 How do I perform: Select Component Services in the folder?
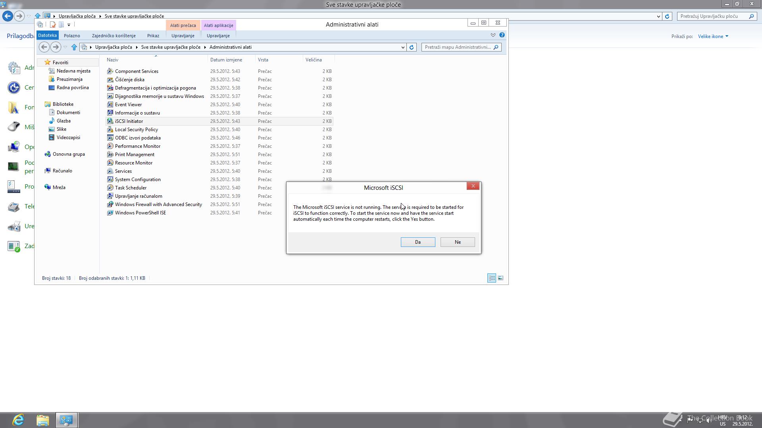pyautogui.click(x=137, y=71)
